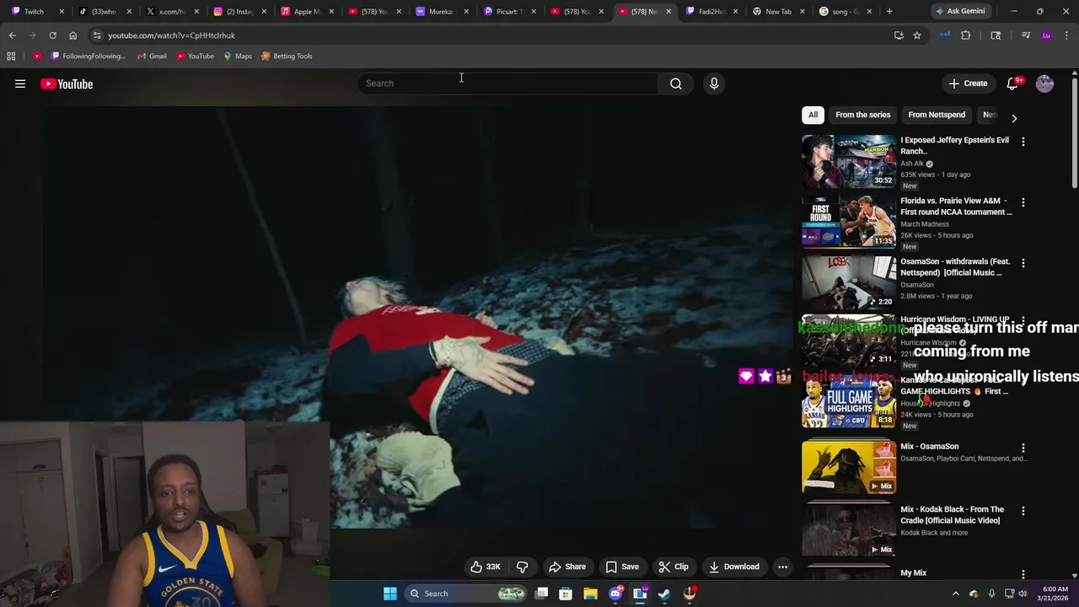Screen dimensions: 1079x607
Task: Open new browser tab with plus
Action: [x=889, y=11]
